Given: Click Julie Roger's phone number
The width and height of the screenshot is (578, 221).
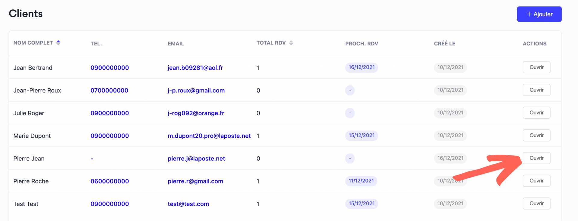Looking at the screenshot, I should point(110,113).
